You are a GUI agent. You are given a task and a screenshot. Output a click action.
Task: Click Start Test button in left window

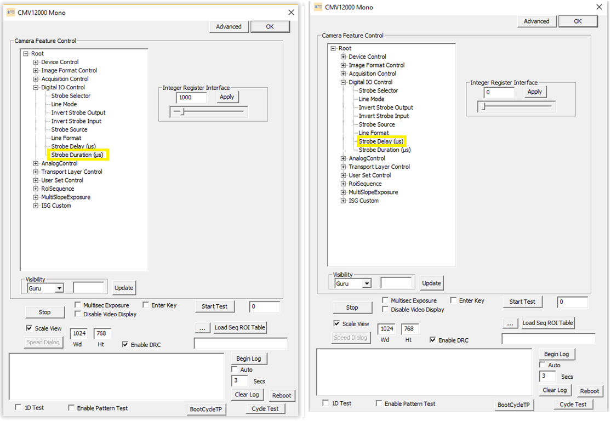pos(214,306)
